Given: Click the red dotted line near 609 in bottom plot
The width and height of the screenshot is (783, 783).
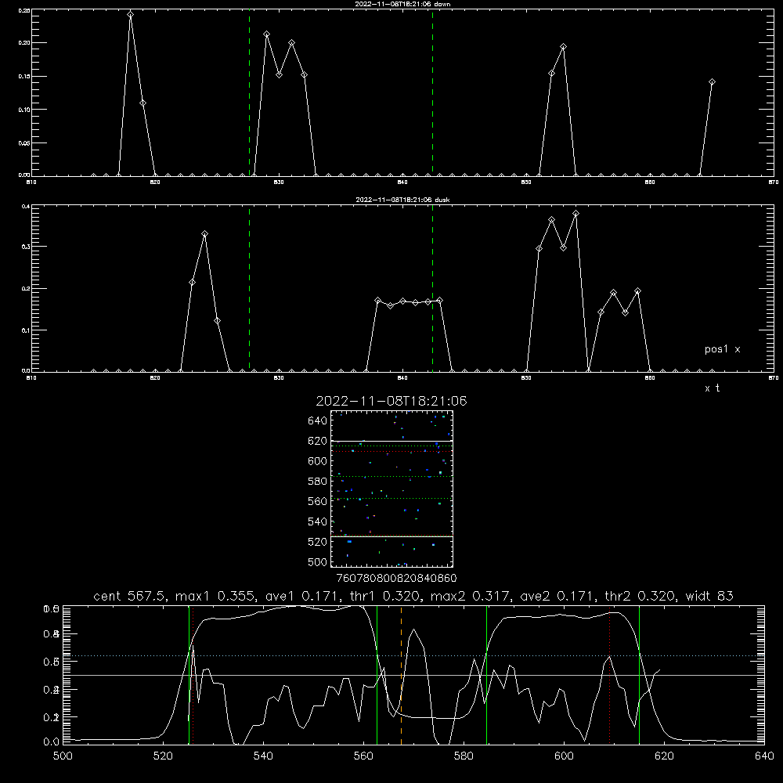Looking at the screenshot, I should [609, 675].
